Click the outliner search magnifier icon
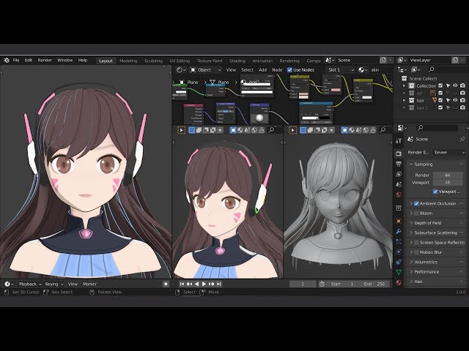The width and height of the screenshot is (469, 351). click(x=431, y=69)
